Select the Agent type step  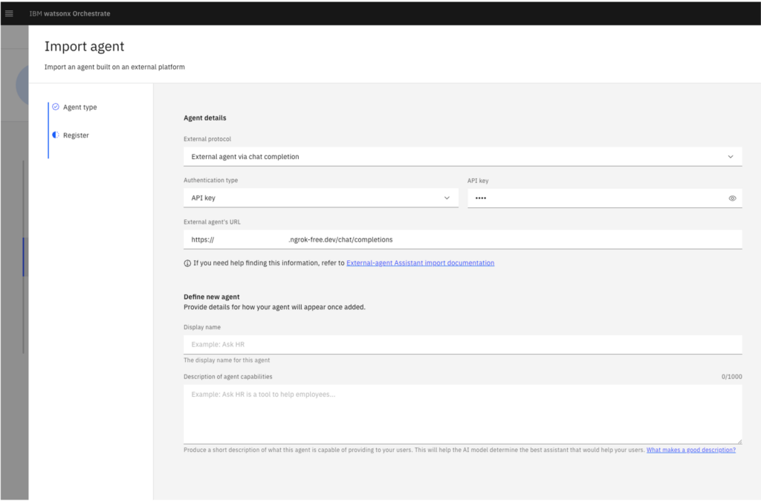(x=80, y=107)
